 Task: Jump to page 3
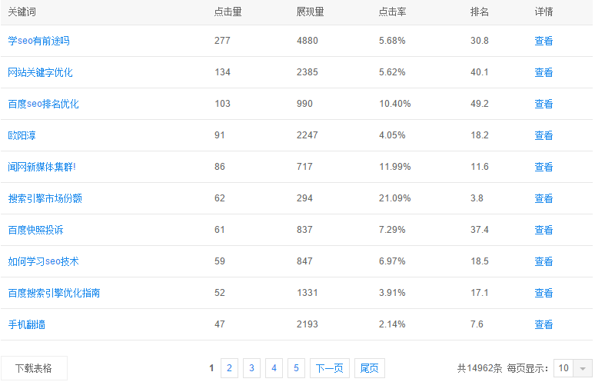(x=251, y=368)
